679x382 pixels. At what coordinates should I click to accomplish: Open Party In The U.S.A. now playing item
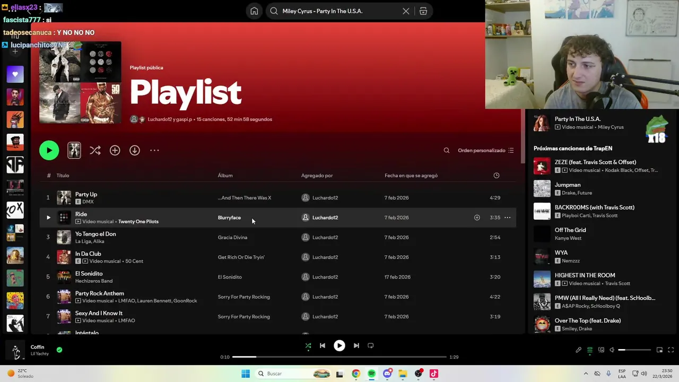pos(578,119)
